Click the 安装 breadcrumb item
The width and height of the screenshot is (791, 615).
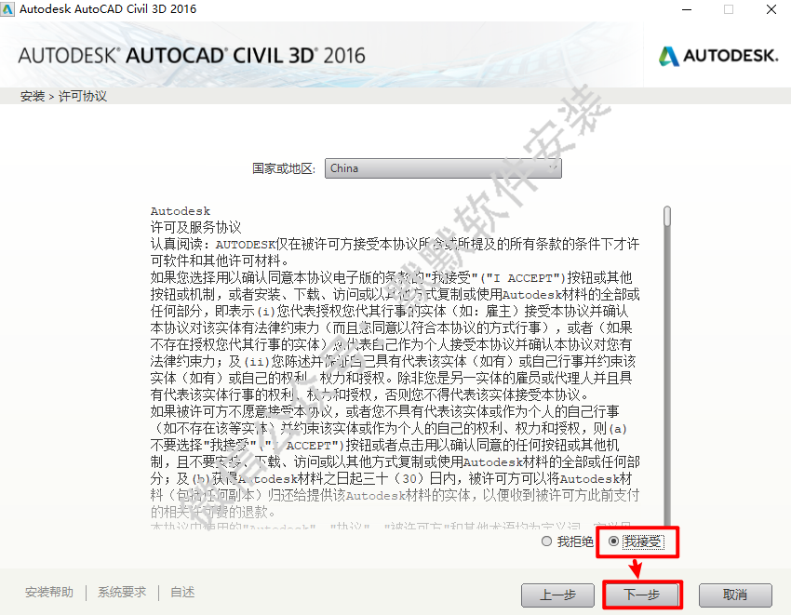coord(33,97)
